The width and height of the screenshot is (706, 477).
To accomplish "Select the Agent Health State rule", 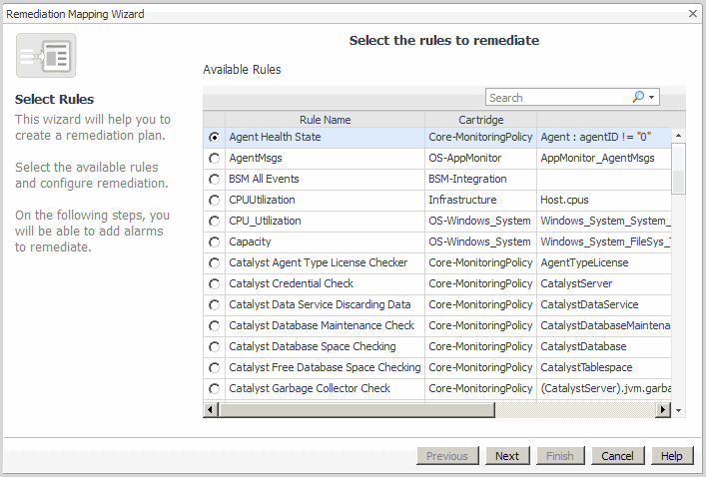I will point(214,137).
